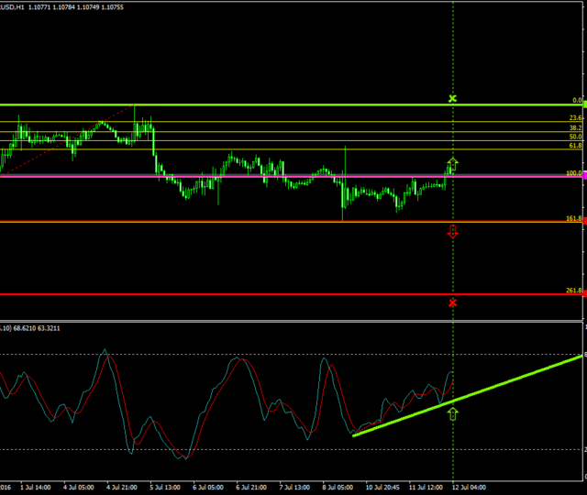587x495 pixels.
Task: Select the magenta horizontal line at 100.0
Action: (x=275, y=177)
